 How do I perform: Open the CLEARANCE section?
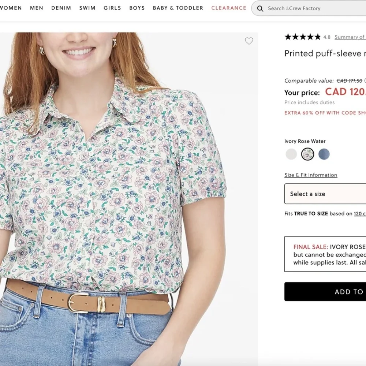click(x=228, y=8)
